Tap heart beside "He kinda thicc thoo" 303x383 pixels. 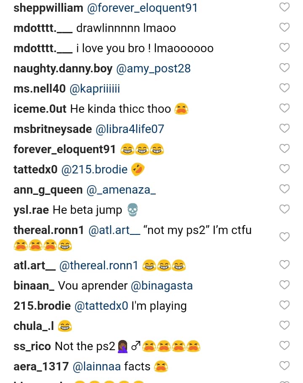pos(284,108)
